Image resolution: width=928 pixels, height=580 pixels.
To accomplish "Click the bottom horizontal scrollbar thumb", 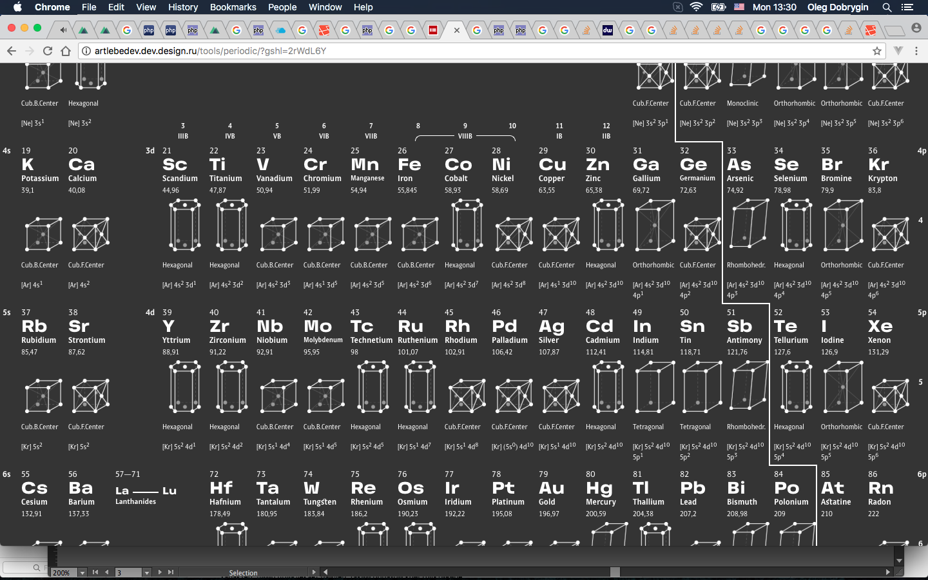I will click(615, 572).
